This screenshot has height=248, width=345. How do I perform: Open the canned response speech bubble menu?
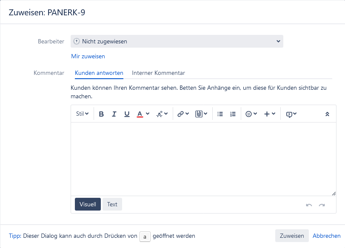(291, 114)
